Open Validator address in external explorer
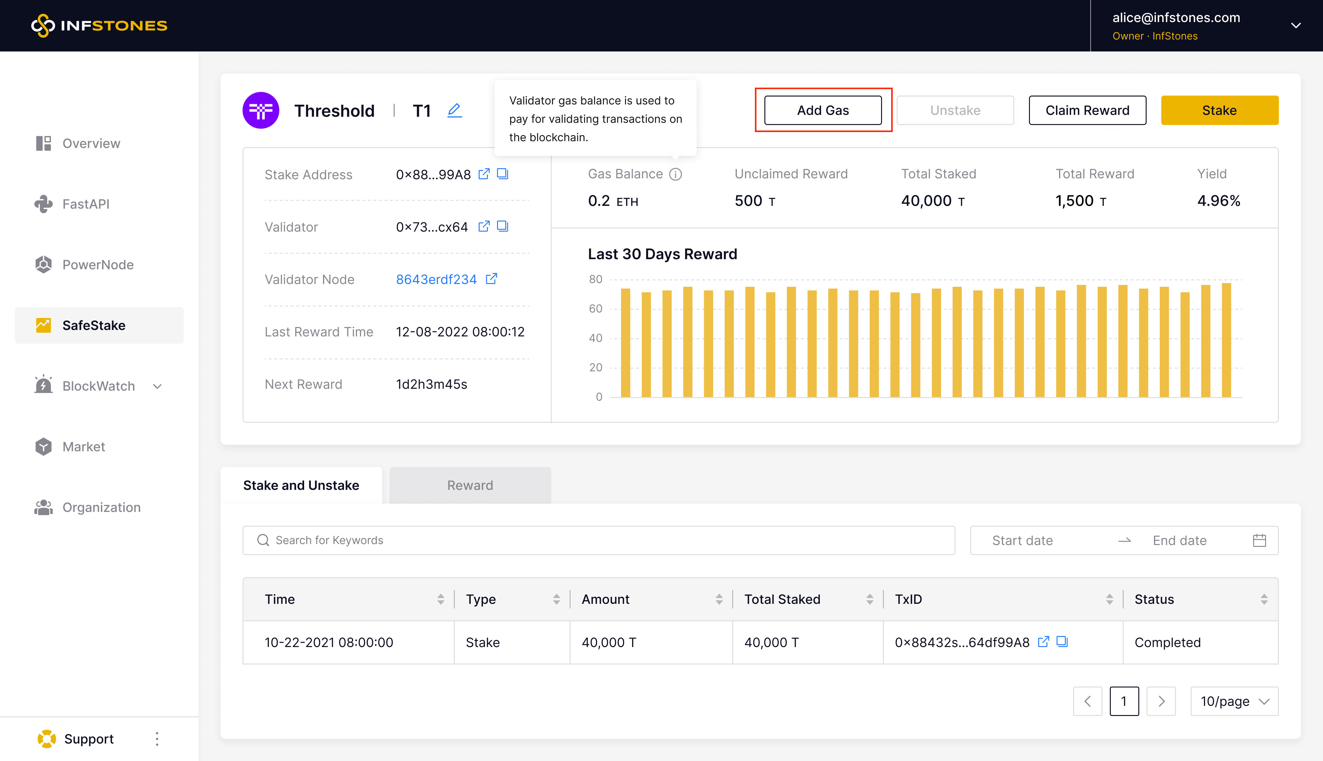1323x761 pixels. [x=484, y=226]
